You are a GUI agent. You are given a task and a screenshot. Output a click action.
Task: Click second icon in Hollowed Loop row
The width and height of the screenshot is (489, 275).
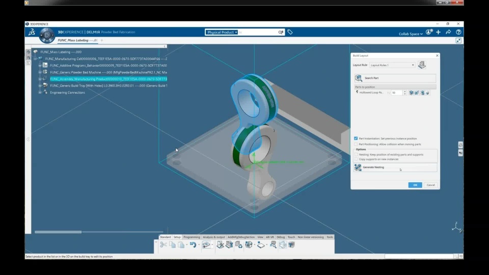coord(417,93)
